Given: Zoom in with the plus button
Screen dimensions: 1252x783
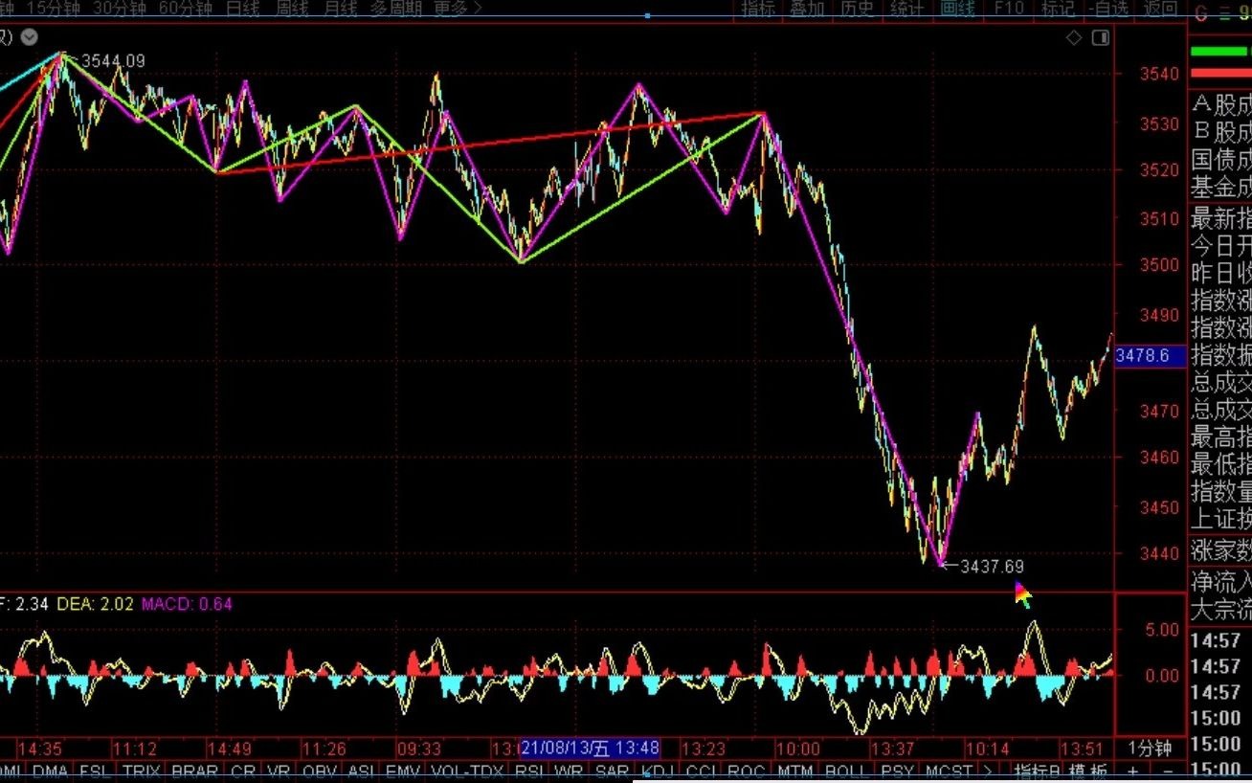Looking at the screenshot, I should tap(1133, 772).
